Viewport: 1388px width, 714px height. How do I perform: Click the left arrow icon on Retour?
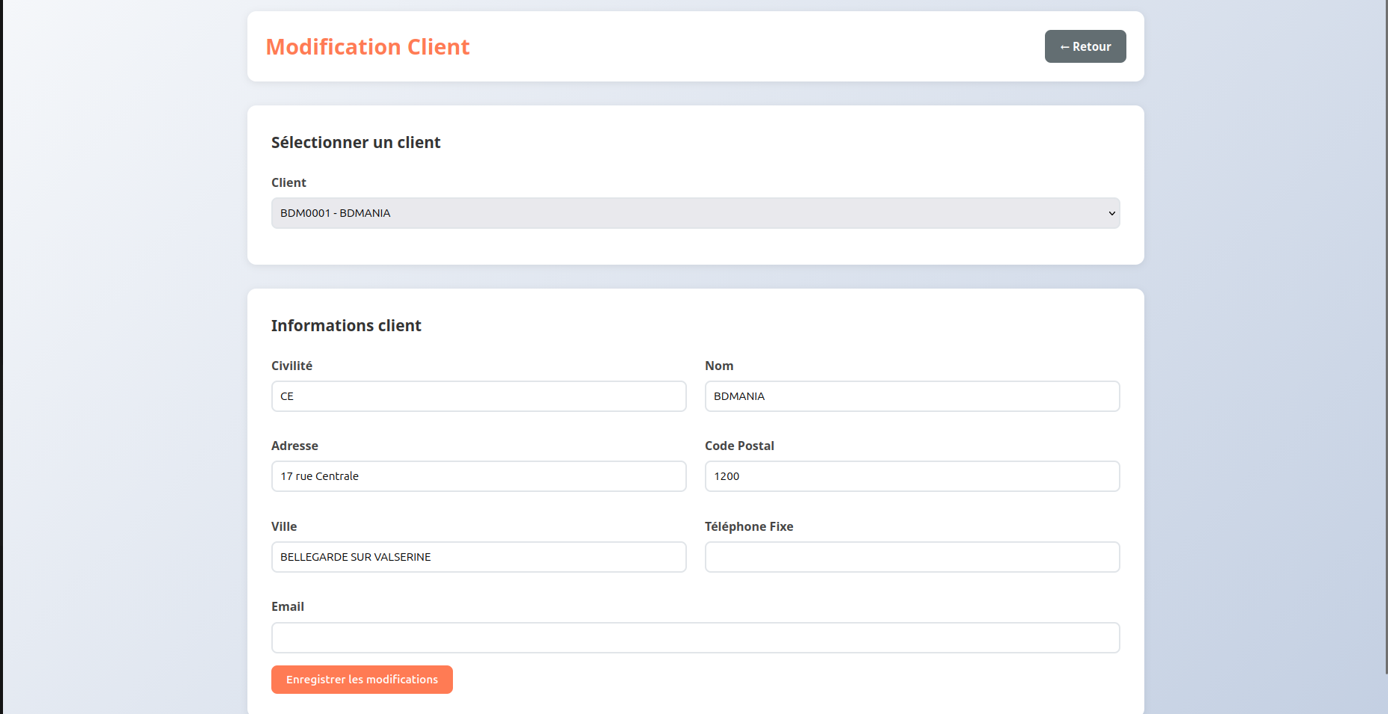click(x=1064, y=46)
